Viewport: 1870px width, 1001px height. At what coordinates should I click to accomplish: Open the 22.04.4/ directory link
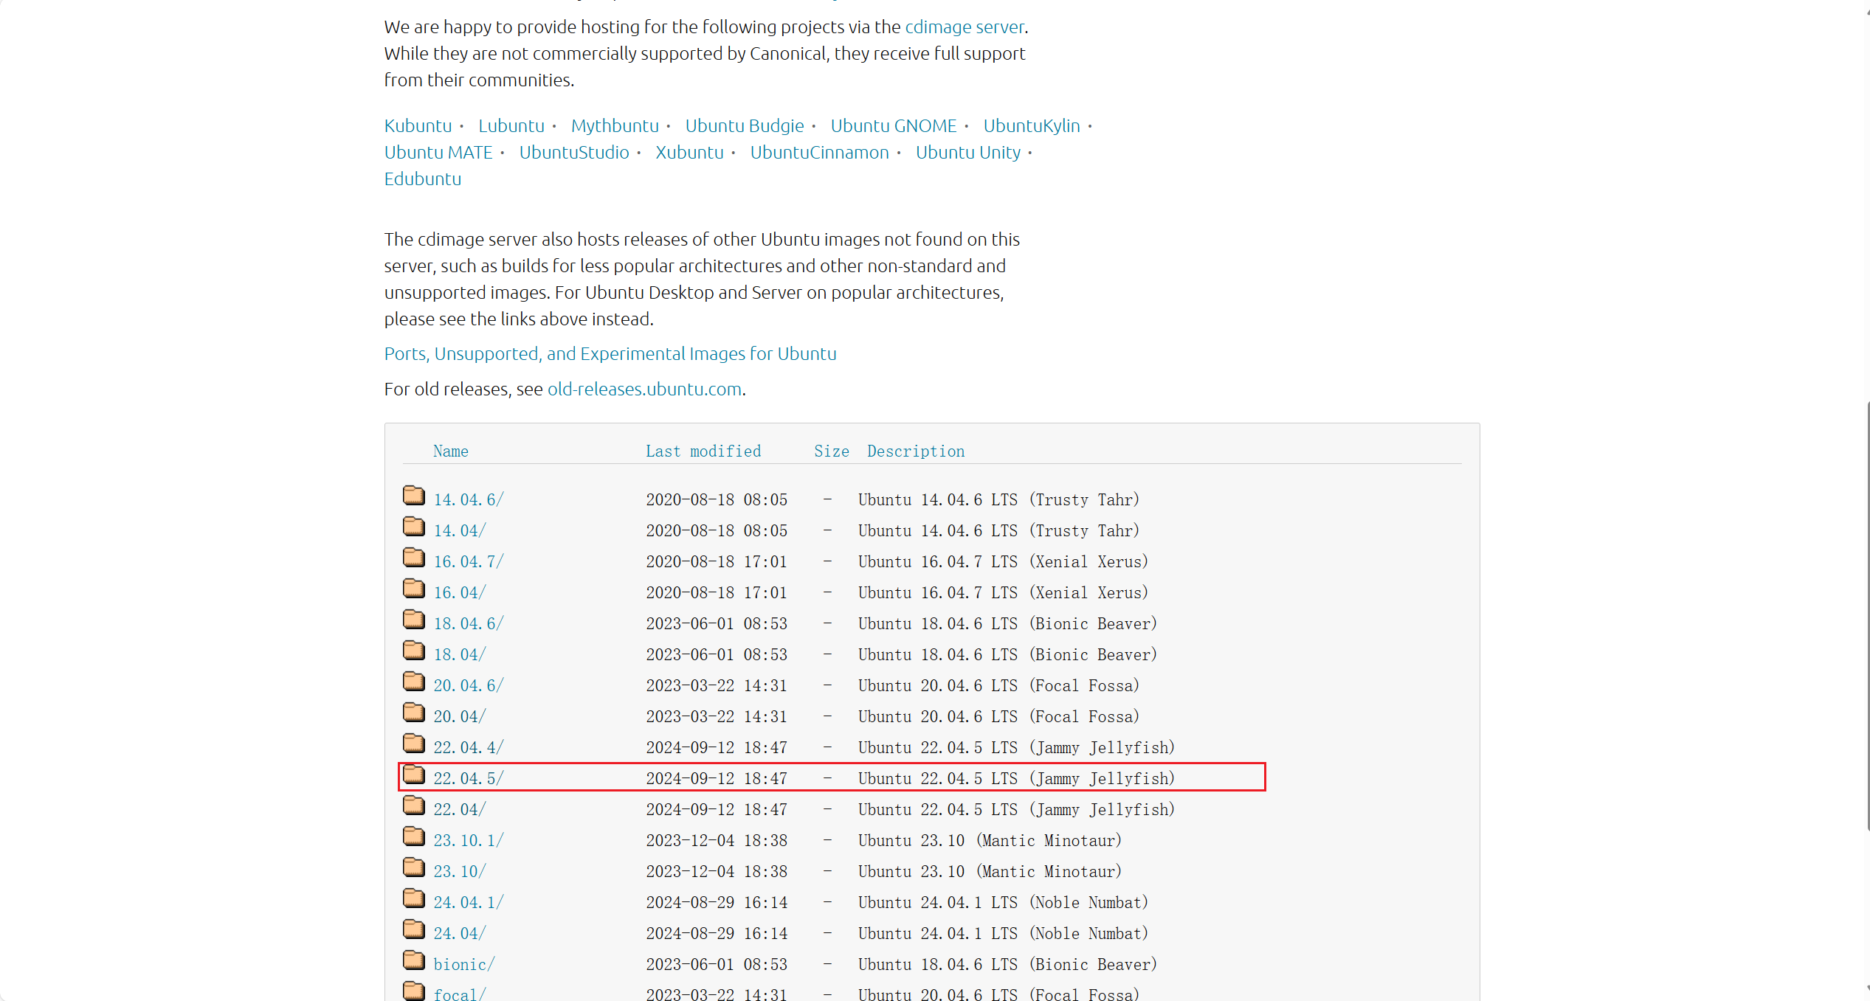(468, 748)
